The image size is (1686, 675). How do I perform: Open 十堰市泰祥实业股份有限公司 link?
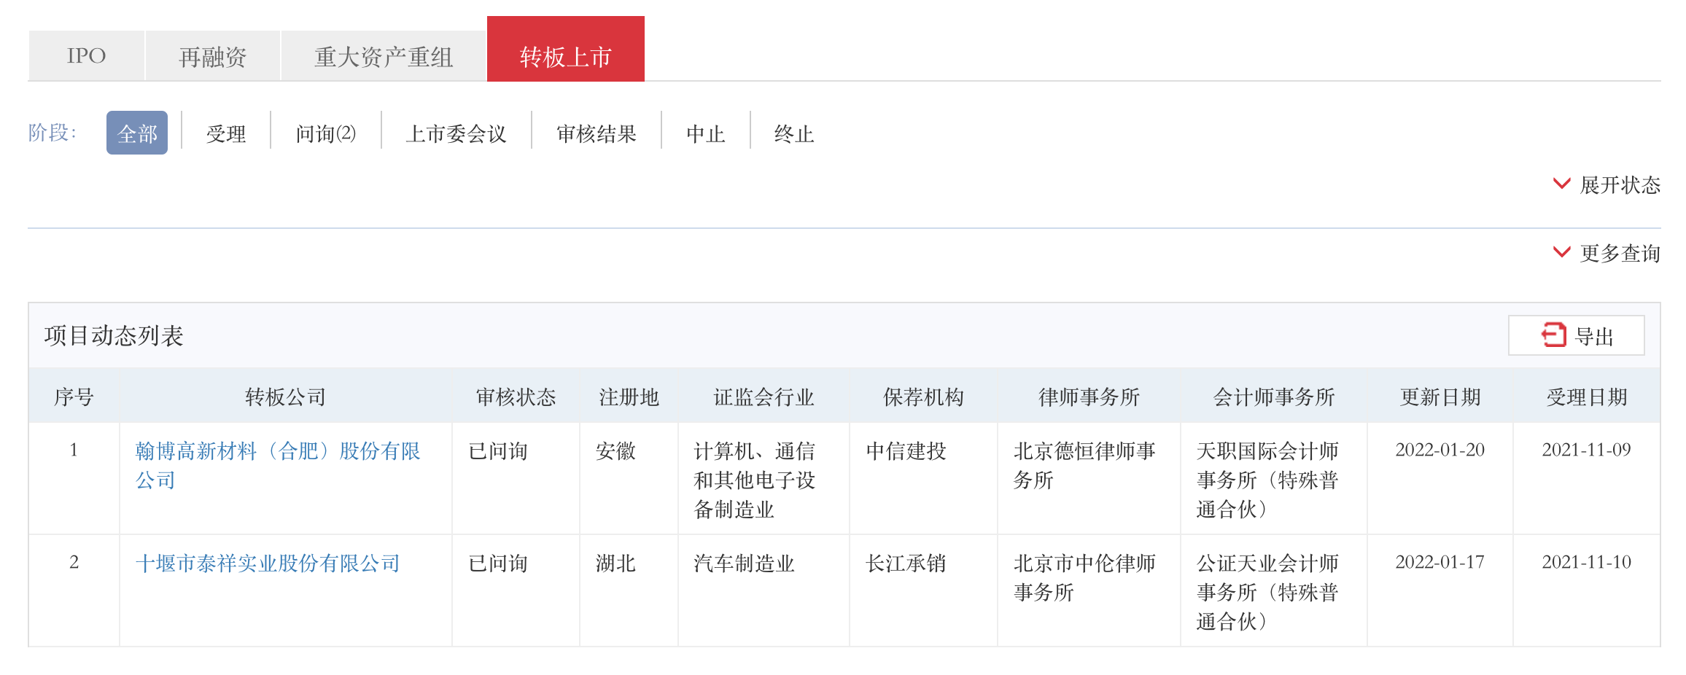pyautogui.click(x=268, y=563)
